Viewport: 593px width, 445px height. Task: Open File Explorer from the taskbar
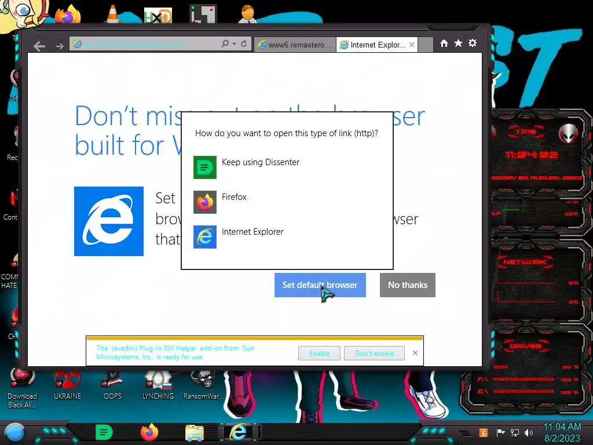(x=195, y=433)
